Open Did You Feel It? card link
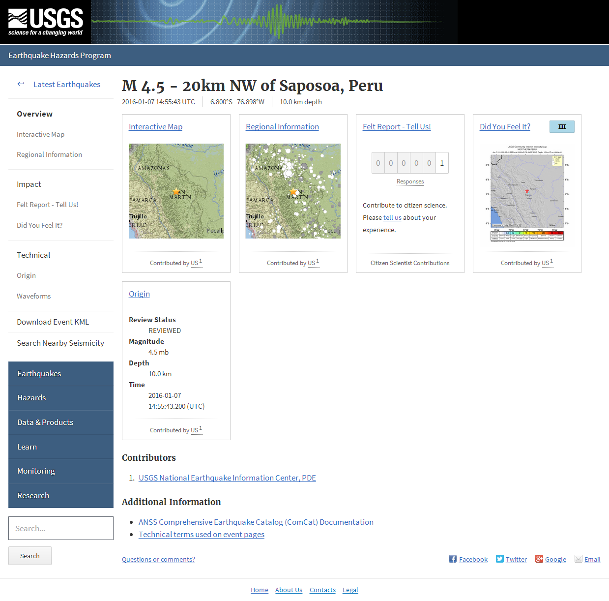The image size is (609, 601). click(505, 126)
